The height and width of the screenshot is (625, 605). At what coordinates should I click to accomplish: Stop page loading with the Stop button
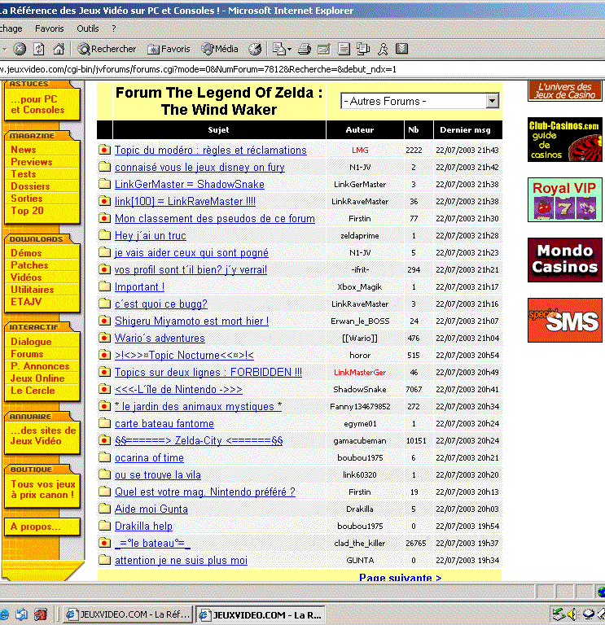(20, 49)
